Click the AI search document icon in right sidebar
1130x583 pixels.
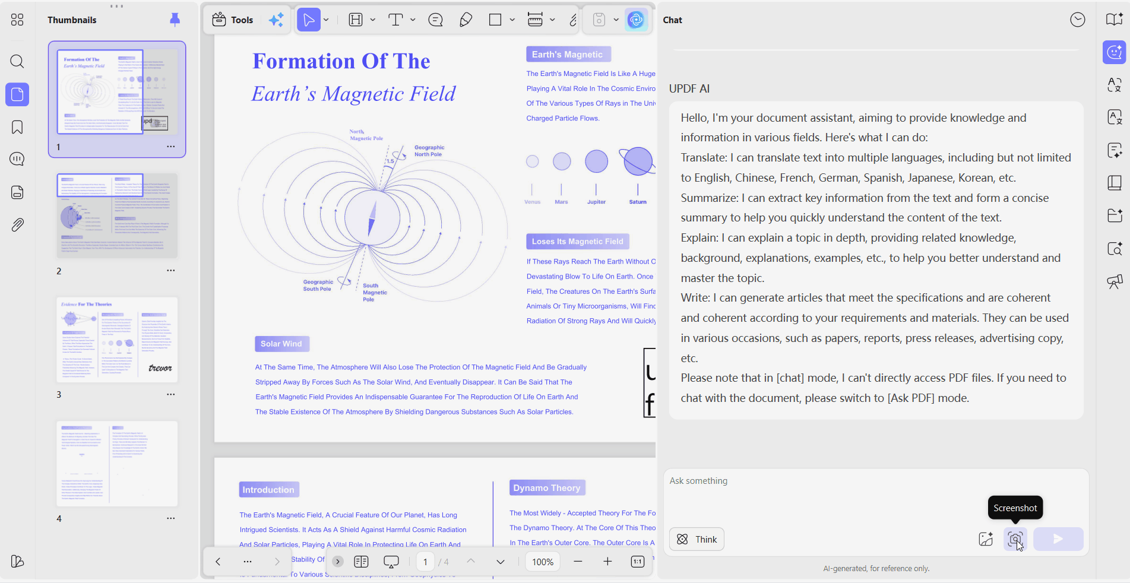tap(1115, 249)
